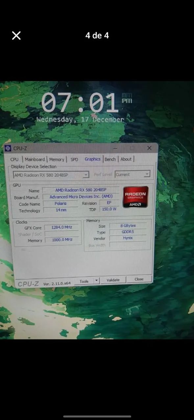
Task: Click the Memory clock 1000.0 MHz value
Action: 62,240
